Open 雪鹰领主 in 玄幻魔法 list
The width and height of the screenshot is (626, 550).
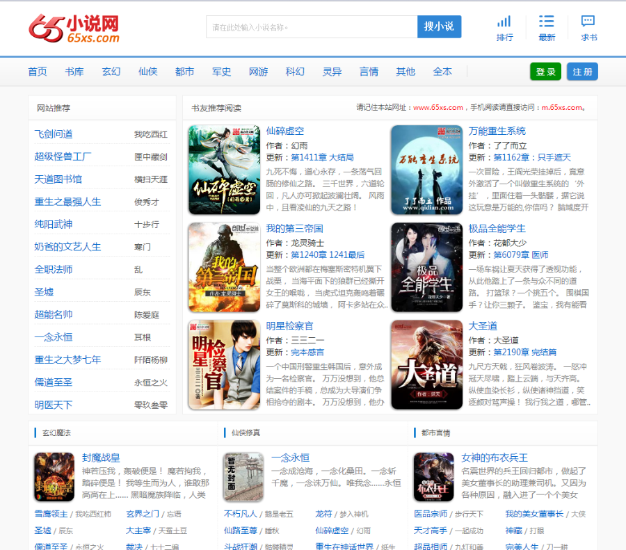coord(51,514)
